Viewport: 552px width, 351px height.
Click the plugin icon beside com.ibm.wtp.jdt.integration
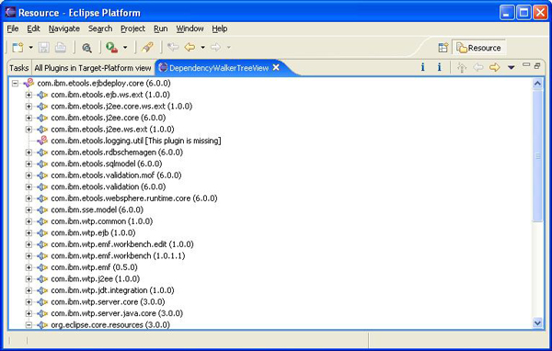42,290
